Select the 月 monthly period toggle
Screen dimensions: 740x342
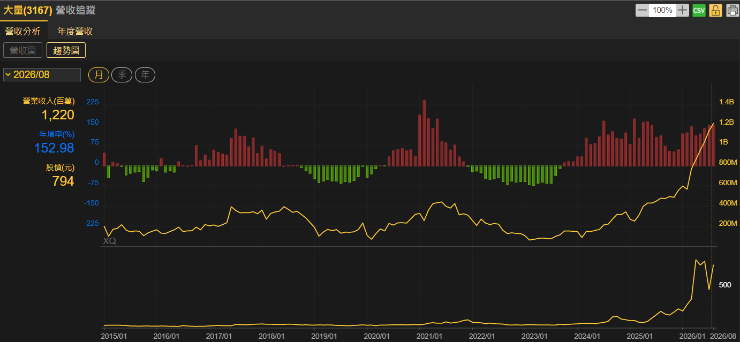click(99, 75)
